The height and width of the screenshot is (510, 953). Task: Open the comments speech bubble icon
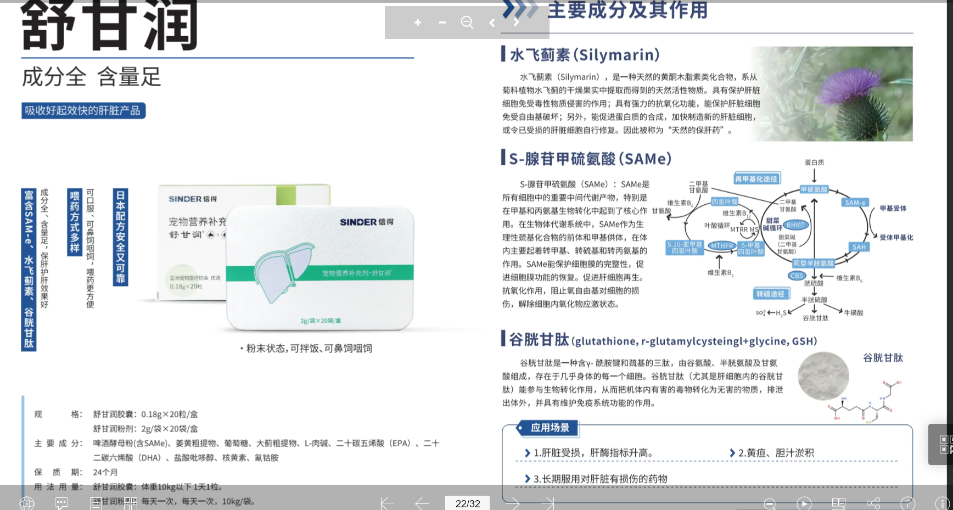click(61, 503)
